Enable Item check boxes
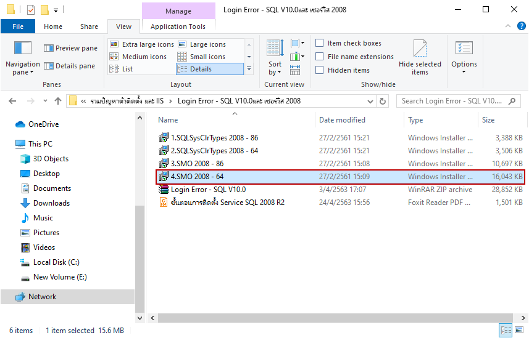The image size is (529, 338). 320,43
